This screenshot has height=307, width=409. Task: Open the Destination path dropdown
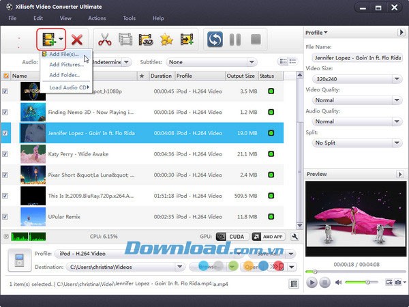pyautogui.click(x=180, y=267)
